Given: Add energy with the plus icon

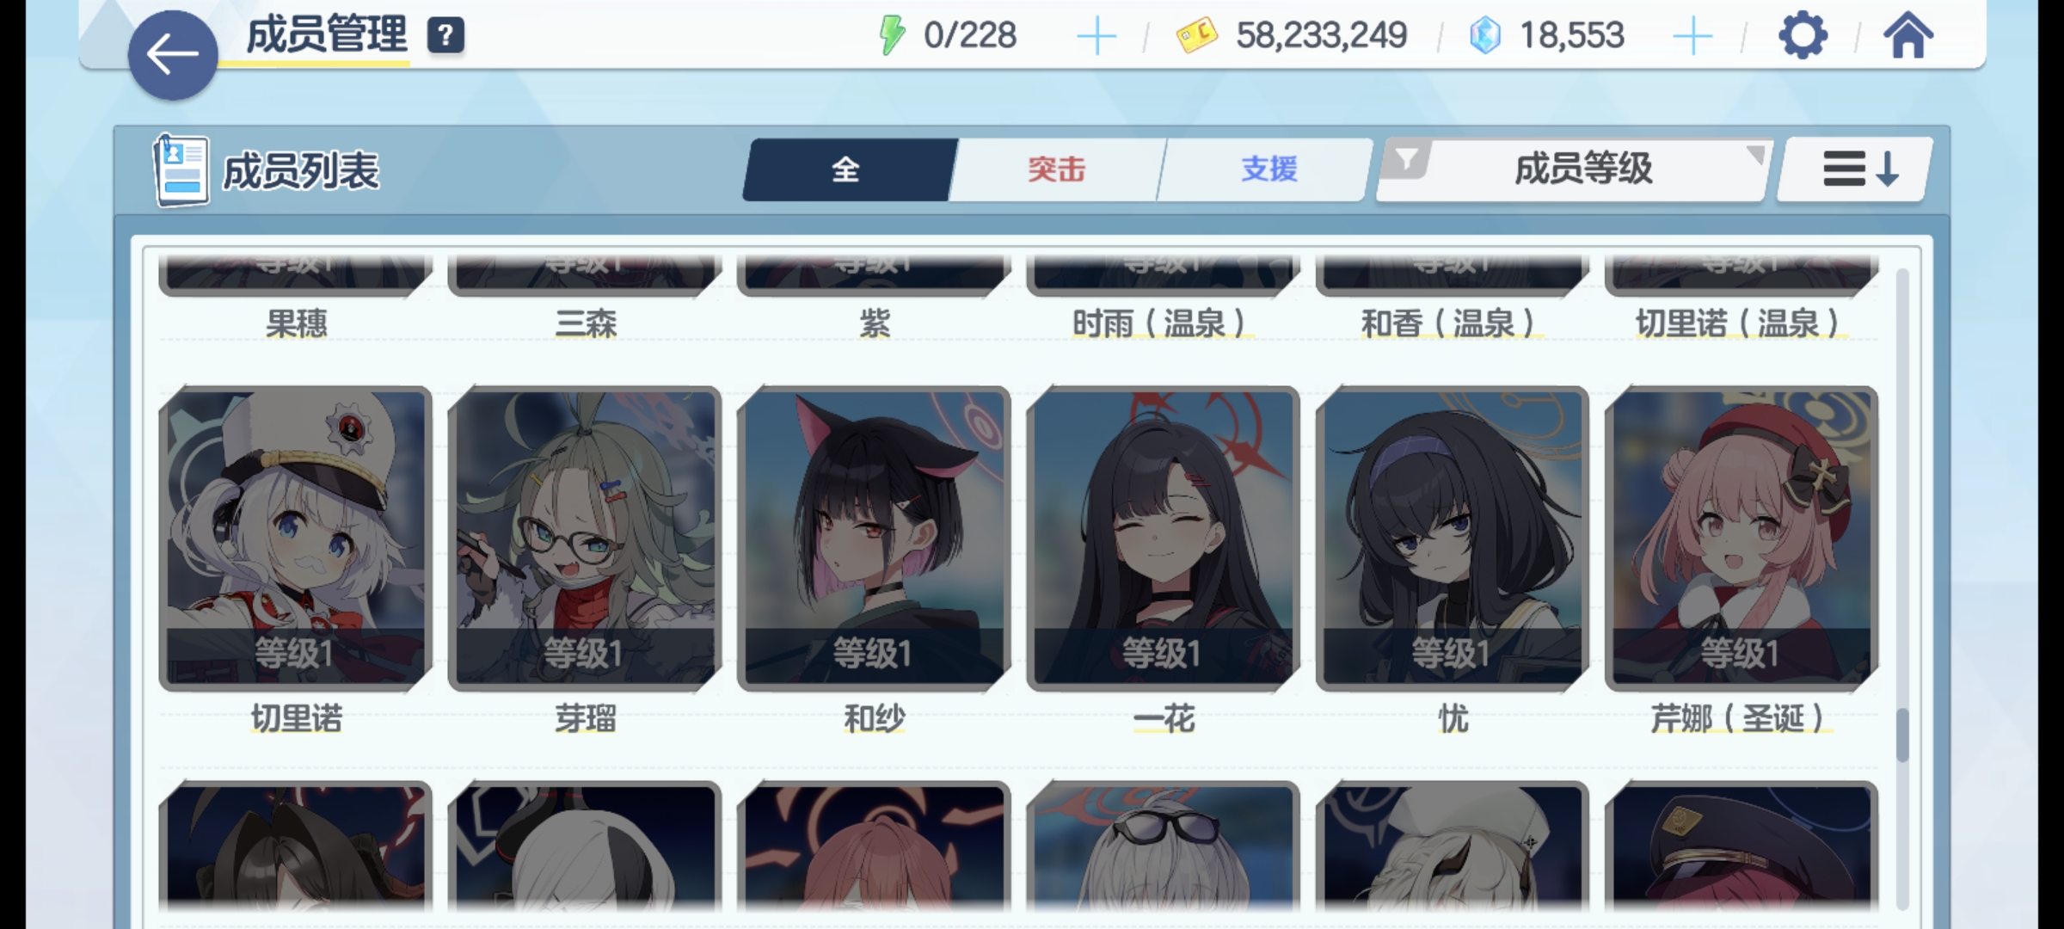Looking at the screenshot, I should pos(1096,36).
